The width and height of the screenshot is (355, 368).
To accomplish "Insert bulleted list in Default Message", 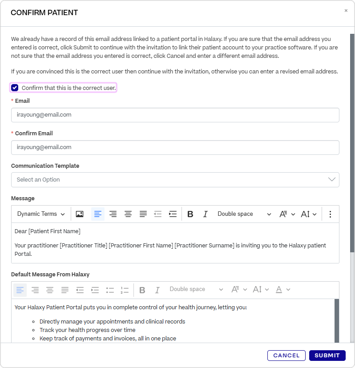I will point(109,290).
